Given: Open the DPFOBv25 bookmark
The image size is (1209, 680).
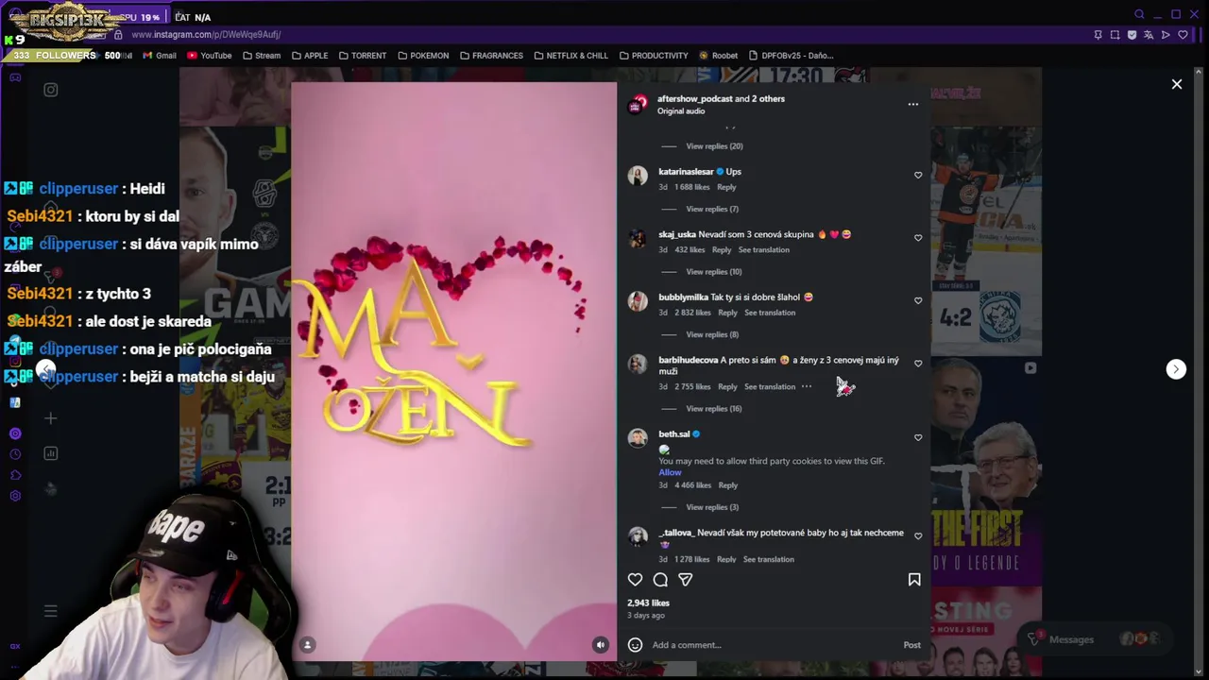Looking at the screenshot, I should (791, 56).
